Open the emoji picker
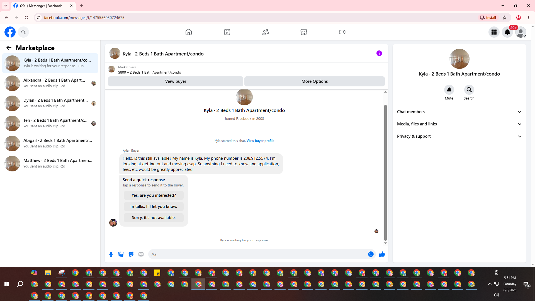This screenshot has height=301, width=535. pos(371,254)
